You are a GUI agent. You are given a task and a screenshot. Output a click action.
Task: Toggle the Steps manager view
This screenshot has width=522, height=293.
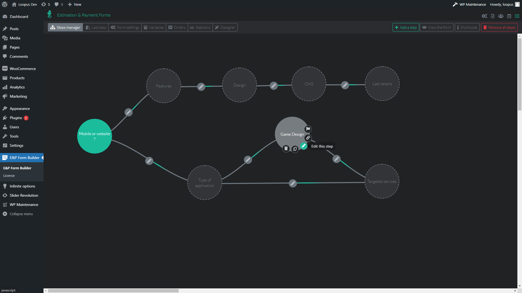coord(65,27)
